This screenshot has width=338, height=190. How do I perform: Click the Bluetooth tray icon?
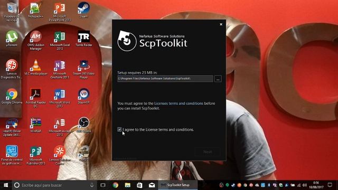[x=269, y=185]
